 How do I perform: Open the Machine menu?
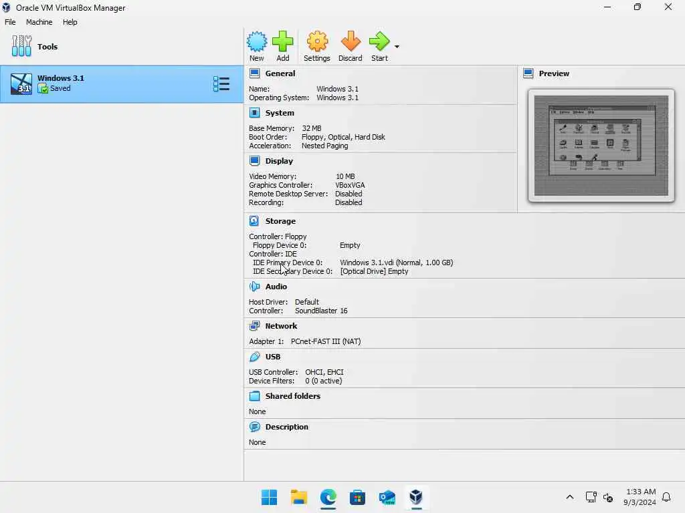(x=39, y=22)
